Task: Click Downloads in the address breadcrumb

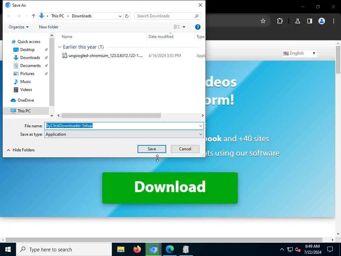Action: 82,16
